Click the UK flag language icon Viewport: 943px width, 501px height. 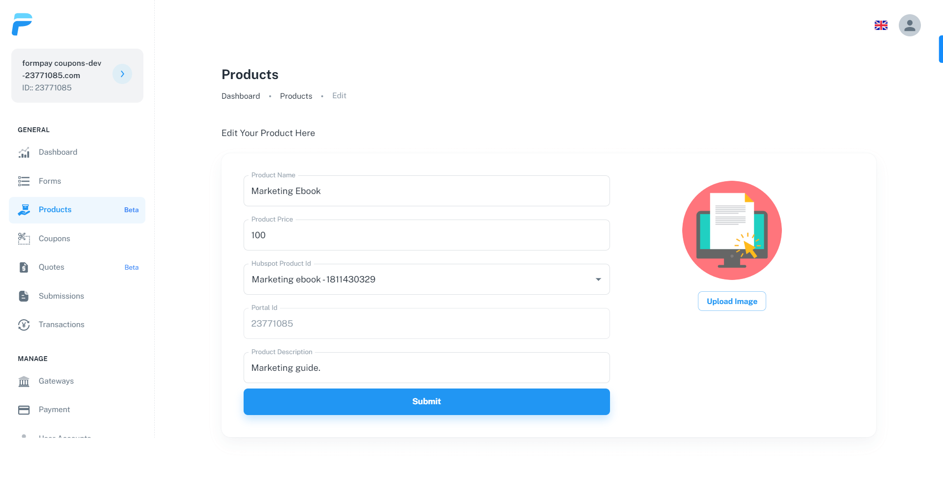(x=881, y=26)
